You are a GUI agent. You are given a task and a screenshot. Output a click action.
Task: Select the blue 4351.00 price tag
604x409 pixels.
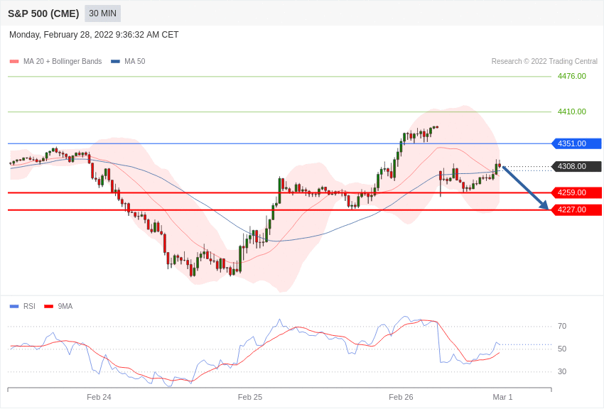[x=576, y=143]
